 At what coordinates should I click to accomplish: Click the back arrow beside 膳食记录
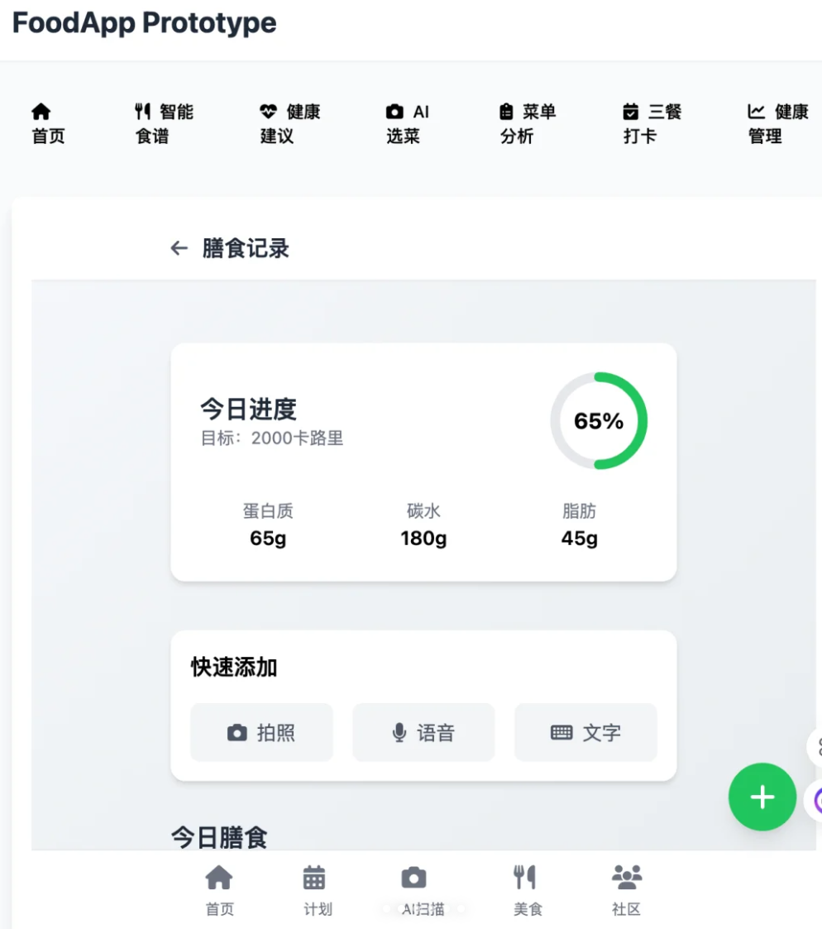[x=179, y=248]
